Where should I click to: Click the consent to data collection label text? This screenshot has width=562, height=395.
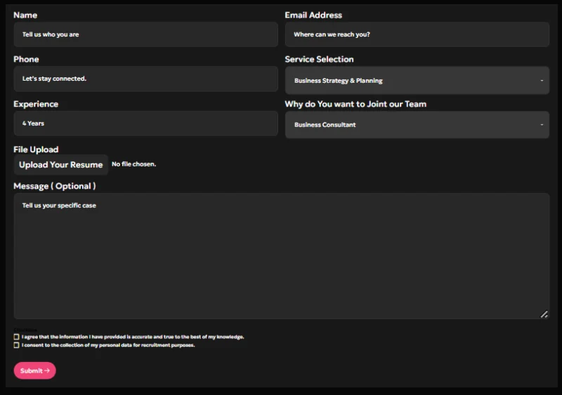[x=108, y=345]
